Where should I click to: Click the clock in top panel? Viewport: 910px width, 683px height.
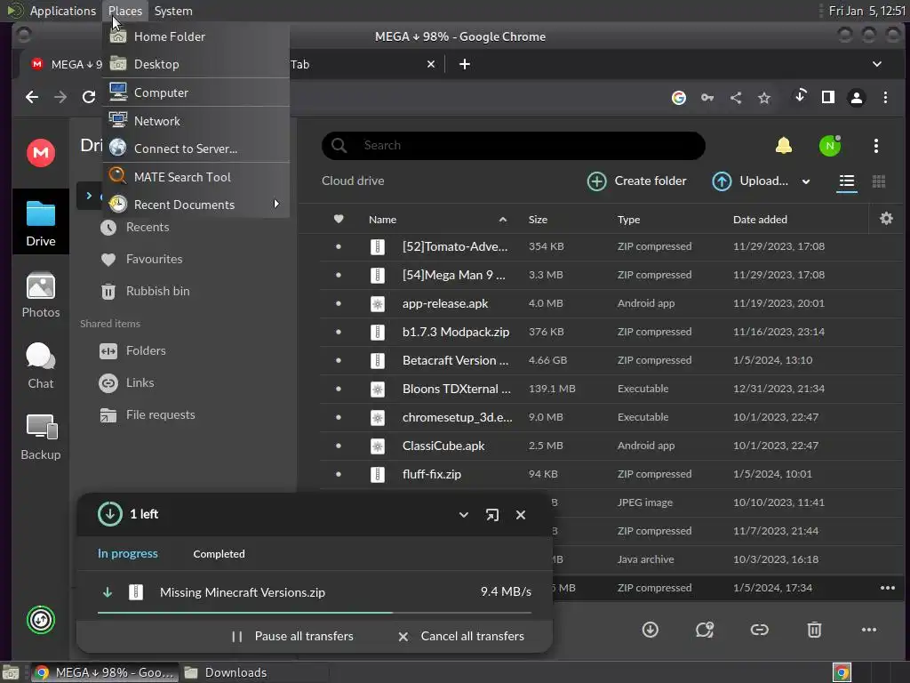coord(866,11)
